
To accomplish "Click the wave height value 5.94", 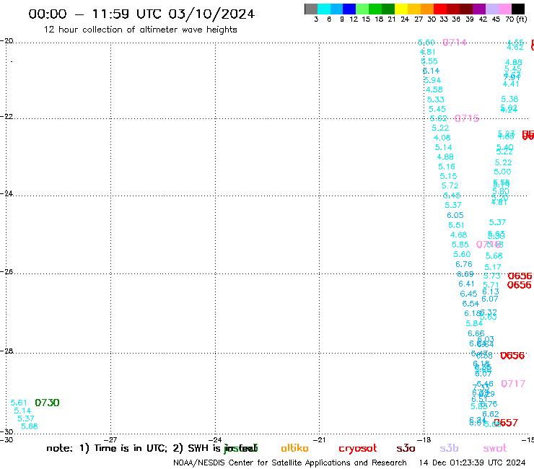I will [x=432, y=80].
